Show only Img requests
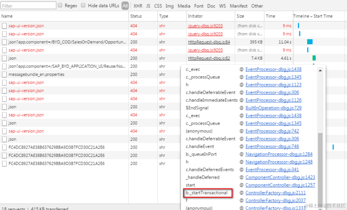Viewport: 347px width, 210px height. [170, 6]
